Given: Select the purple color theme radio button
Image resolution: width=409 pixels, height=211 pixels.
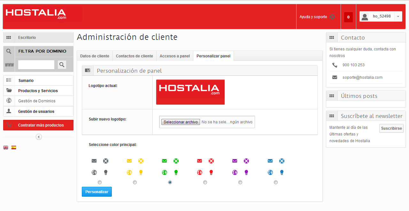Looking at the screenshot, I should [x=240, y=182].
